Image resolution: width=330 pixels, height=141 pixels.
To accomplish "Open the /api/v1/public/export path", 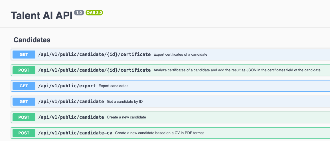I will click(67, 86).
